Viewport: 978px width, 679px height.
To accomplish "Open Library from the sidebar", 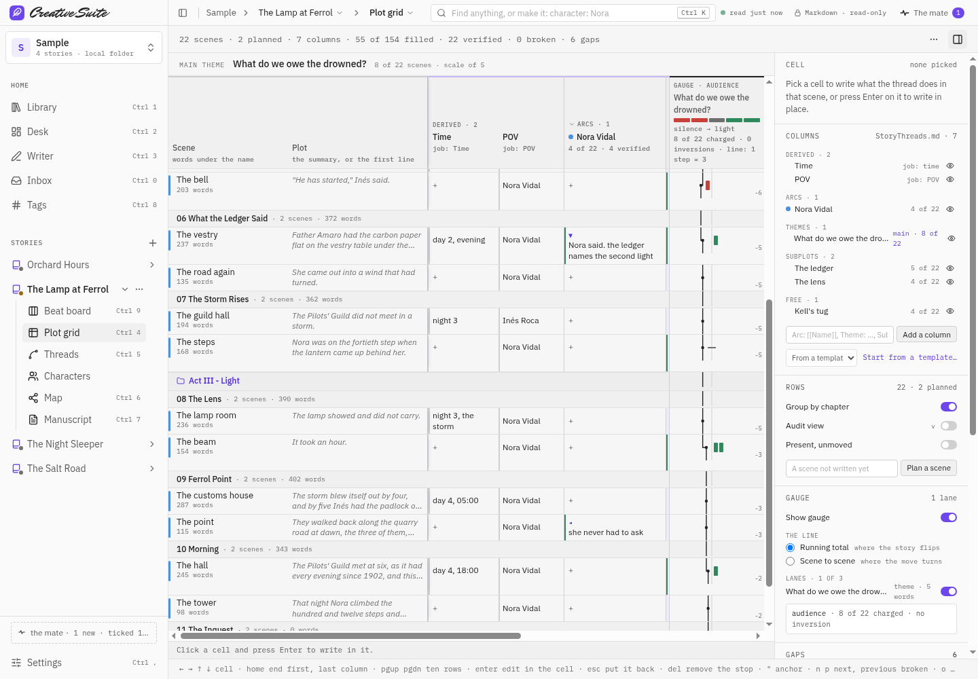I will tap(84, 107).
